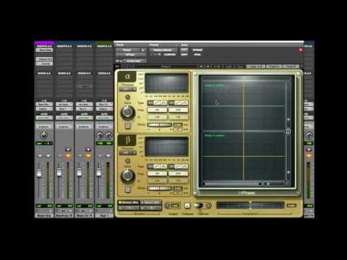The height and width of the screenshot is (260, 347).
Task: Toggle the square button below beta Gain knob
Action: pos(128,190)
